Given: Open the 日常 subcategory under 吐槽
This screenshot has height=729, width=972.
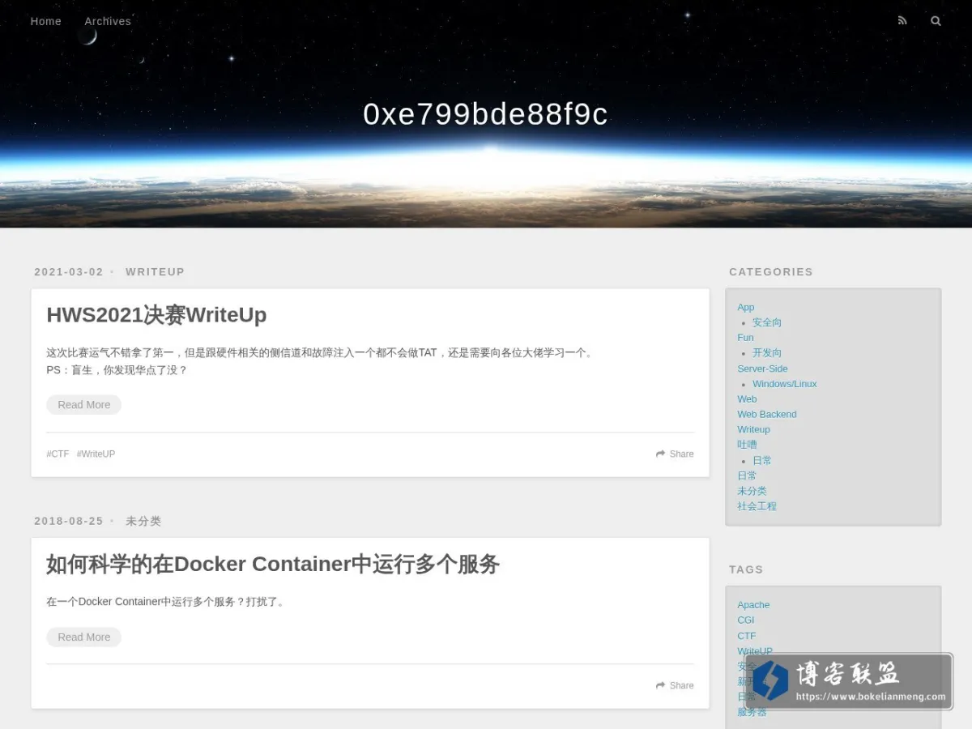Looking at the screenshot, I should (x=762, y=460).
